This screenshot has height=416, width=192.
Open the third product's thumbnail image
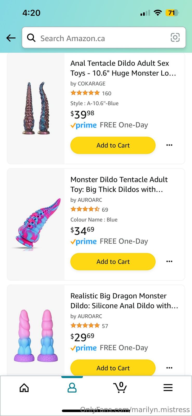(36, 335)
